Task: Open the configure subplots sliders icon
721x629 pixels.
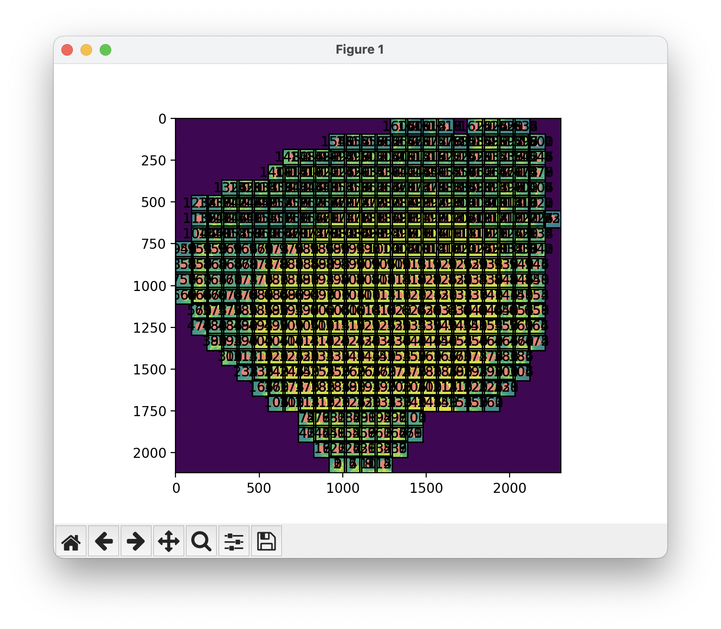Action: coord(234,541)
